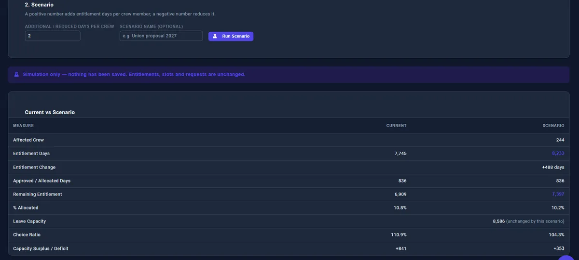The width and height of the screenshot is (579, 260).
Task: Click current Choice Ratio 110.9%
Action: 399,234
